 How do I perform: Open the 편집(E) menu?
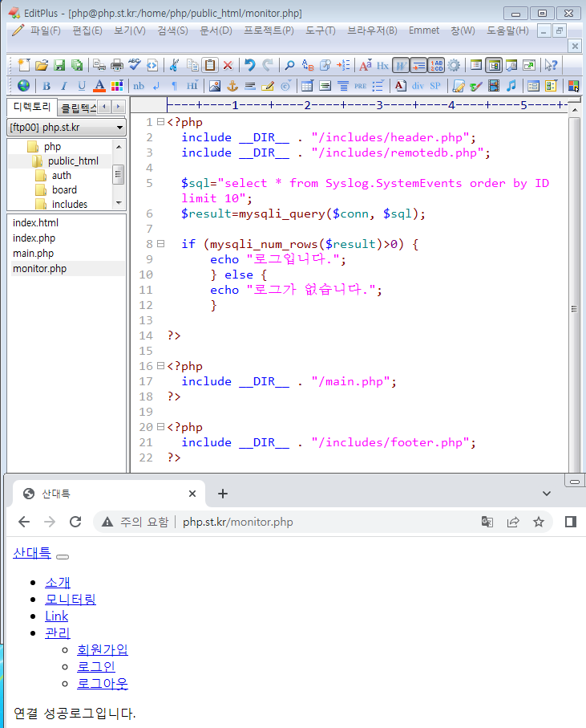point(87,31)
